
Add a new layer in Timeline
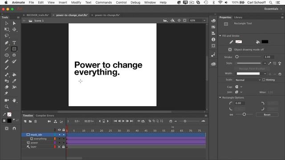click(x=25, y=121)
